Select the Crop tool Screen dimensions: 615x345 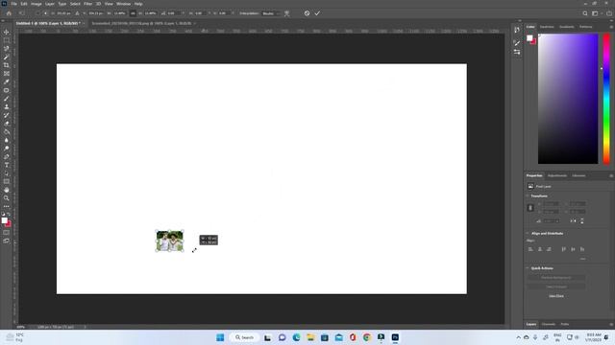[x=7, y=65]
